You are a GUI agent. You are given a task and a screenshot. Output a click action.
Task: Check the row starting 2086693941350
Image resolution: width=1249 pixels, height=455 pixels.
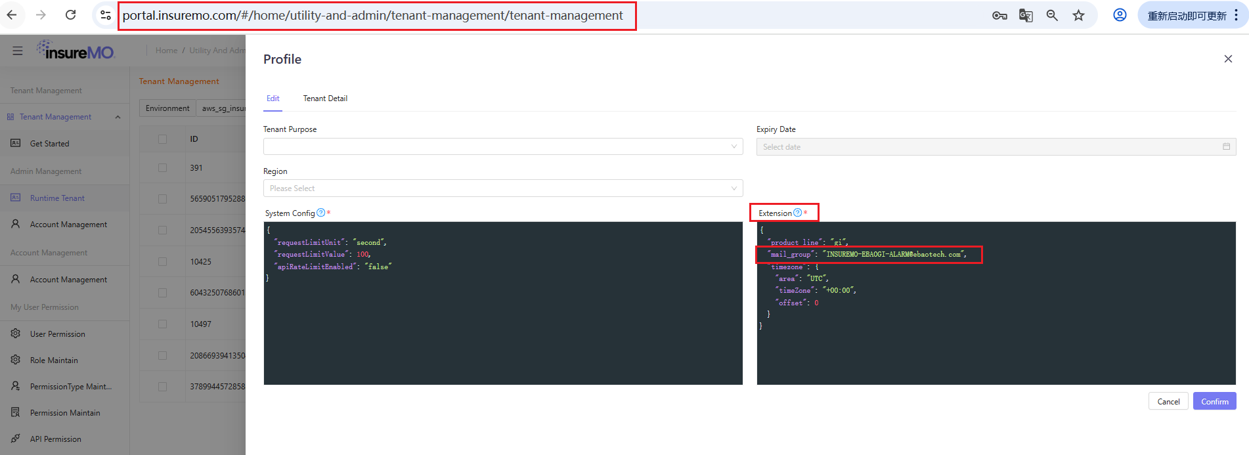[x=162, y=356]
